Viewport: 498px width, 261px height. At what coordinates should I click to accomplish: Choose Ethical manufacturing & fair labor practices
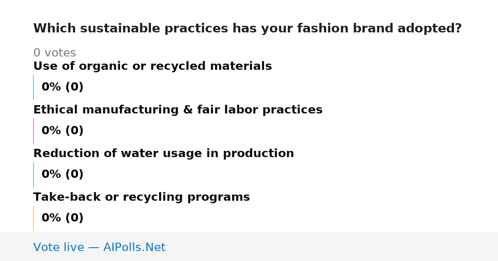[178, 110]
